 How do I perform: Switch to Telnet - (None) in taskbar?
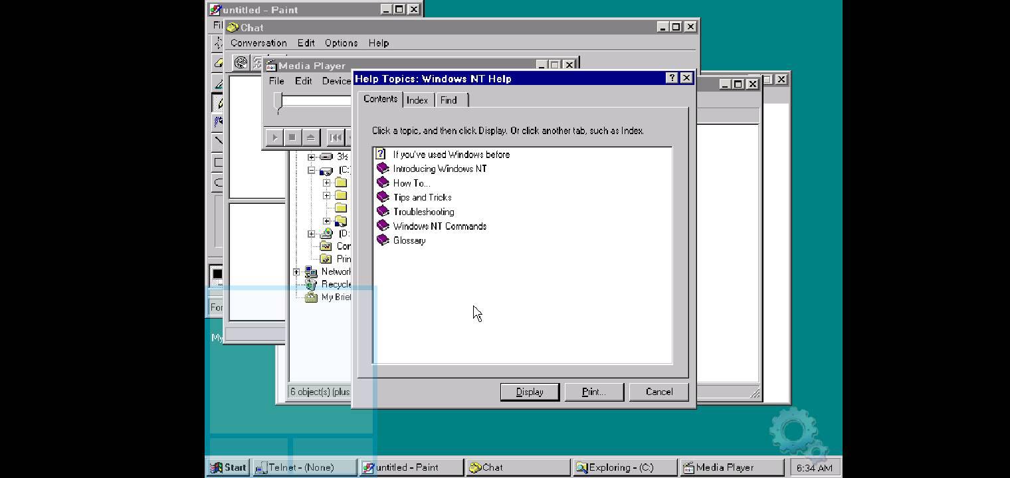click(305, 467)
